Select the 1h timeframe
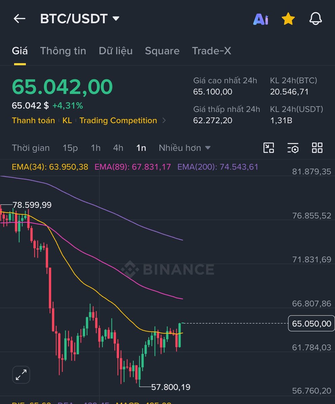 click(96, 148)
